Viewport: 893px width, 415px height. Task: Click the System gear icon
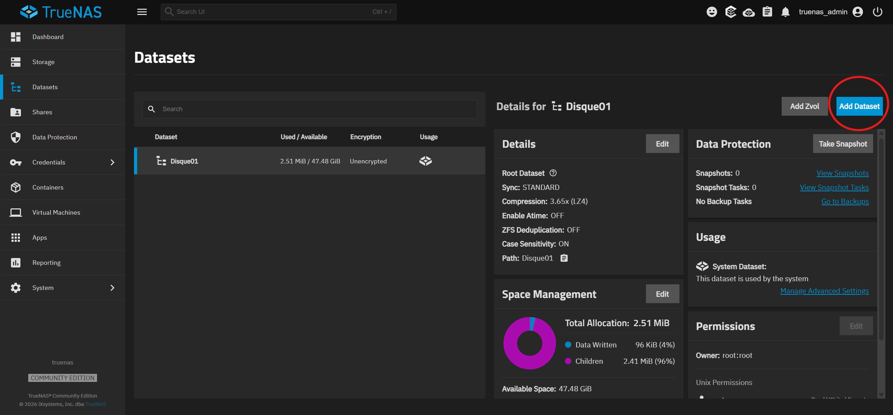click(16, 288)
